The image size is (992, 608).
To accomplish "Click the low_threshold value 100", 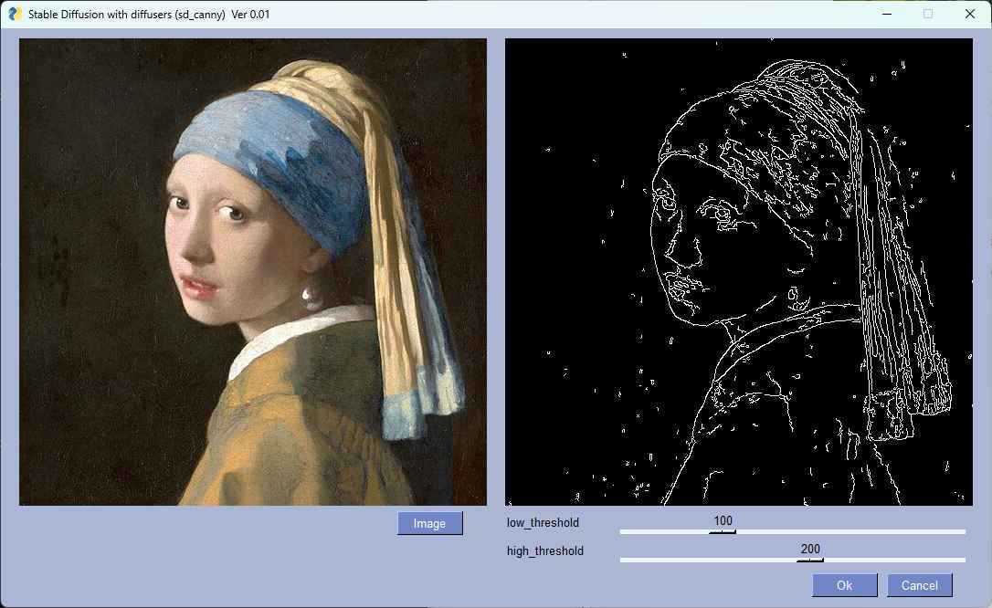I will click(723, 521).
